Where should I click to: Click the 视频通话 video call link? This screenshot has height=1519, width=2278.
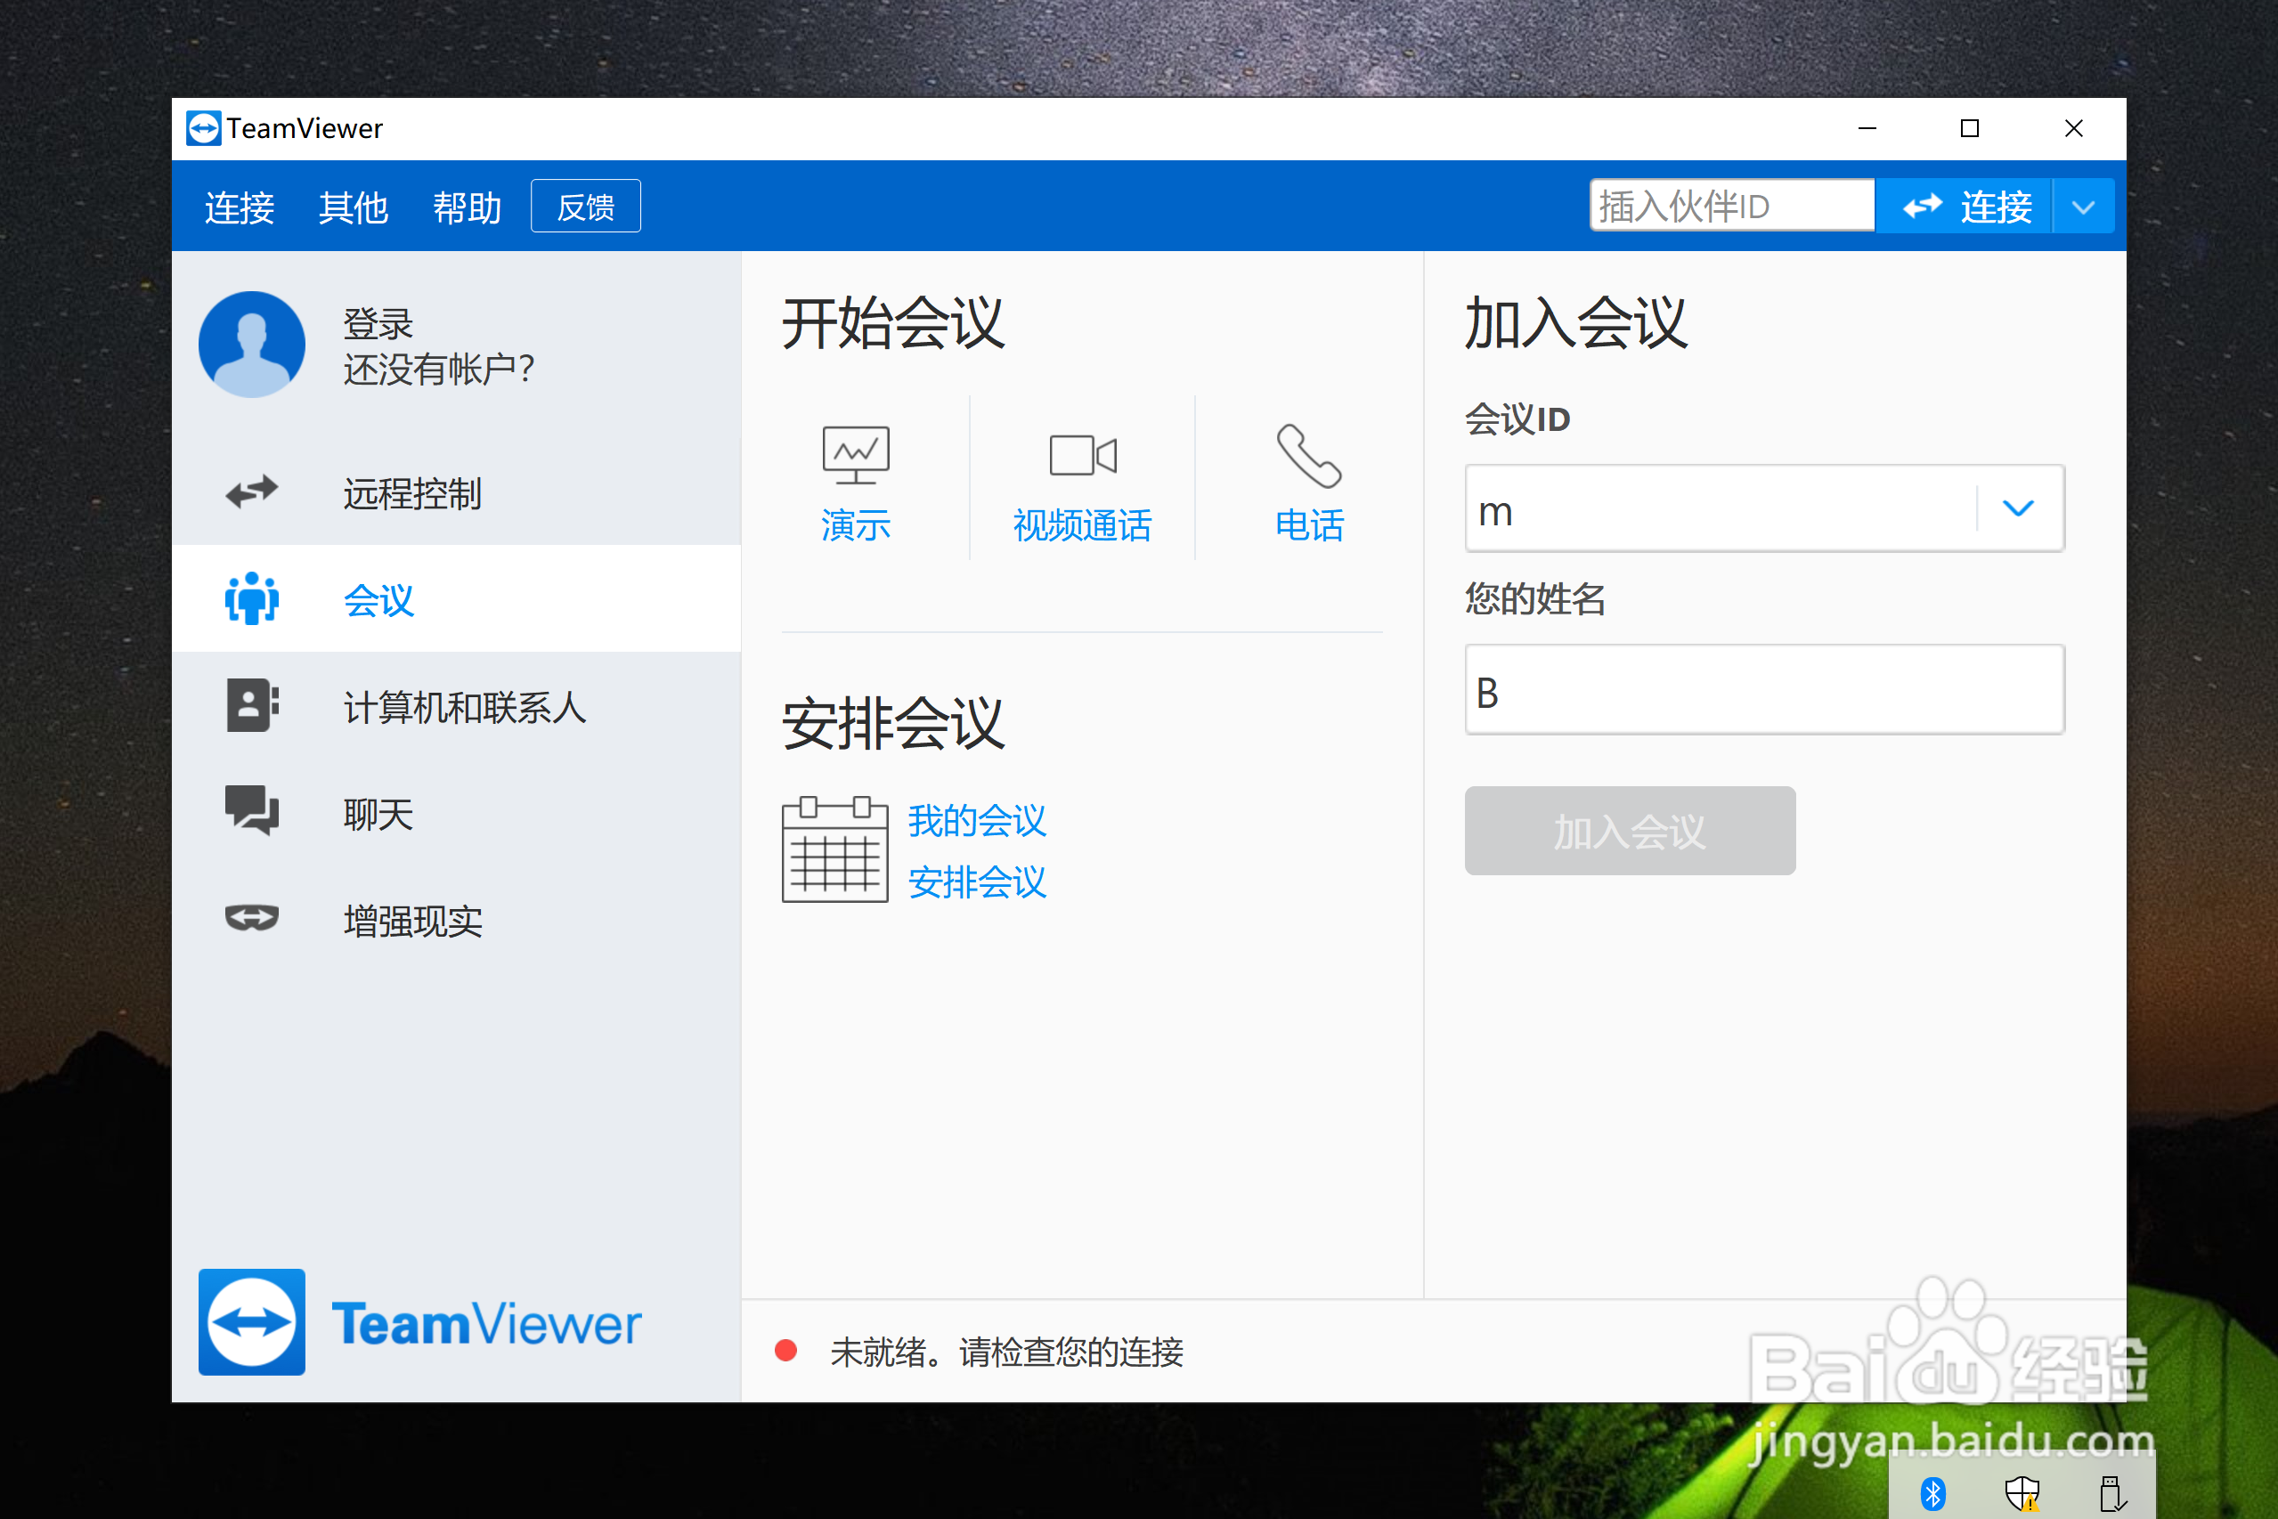click(1082, 525)
